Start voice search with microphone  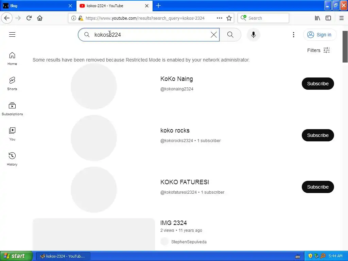(x=254, y=35)
